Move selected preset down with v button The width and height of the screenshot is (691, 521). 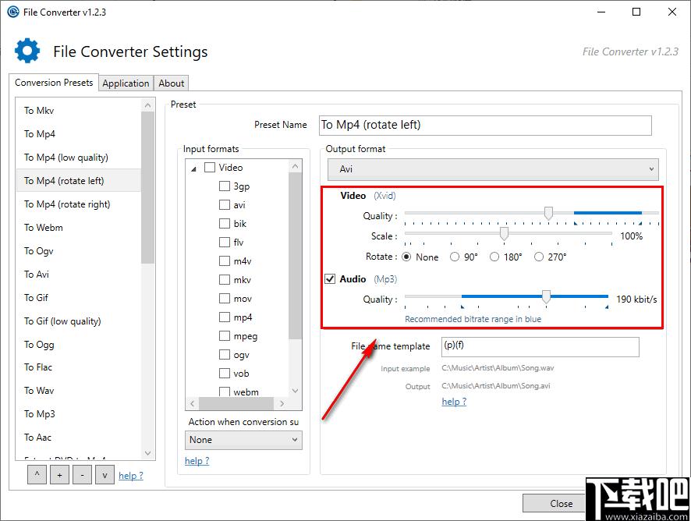click(105, 475)
